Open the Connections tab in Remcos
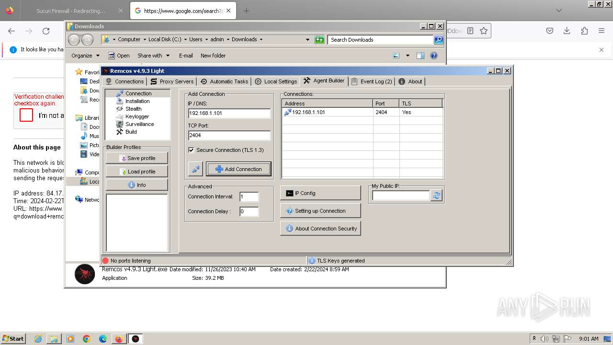The image size is (613, 345). coord(125,81)
